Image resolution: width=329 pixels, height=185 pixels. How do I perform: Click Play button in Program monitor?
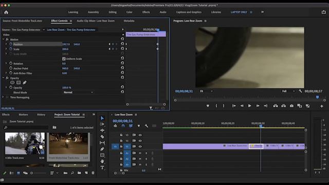pos(249,106)
